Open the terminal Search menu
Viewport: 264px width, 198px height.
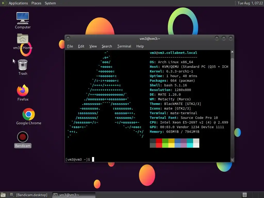coord(107,46)
